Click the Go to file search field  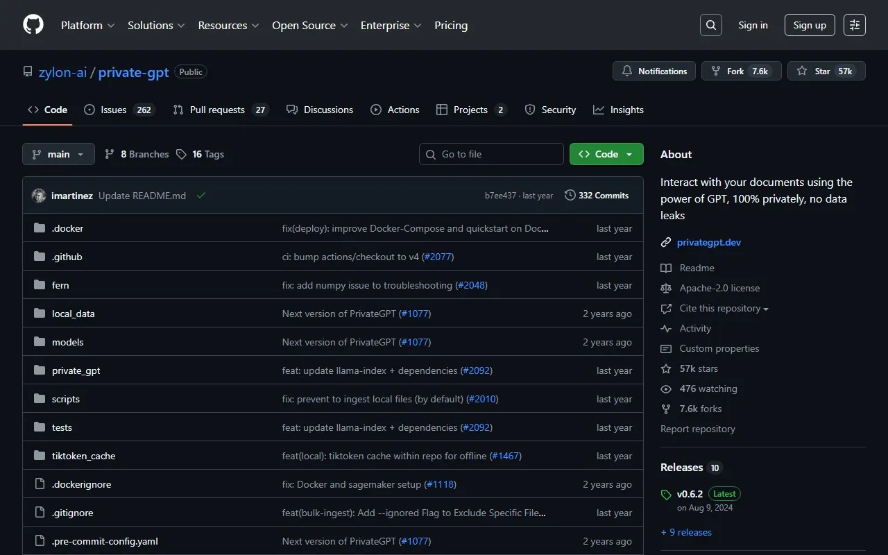click(x=491, y=154)
